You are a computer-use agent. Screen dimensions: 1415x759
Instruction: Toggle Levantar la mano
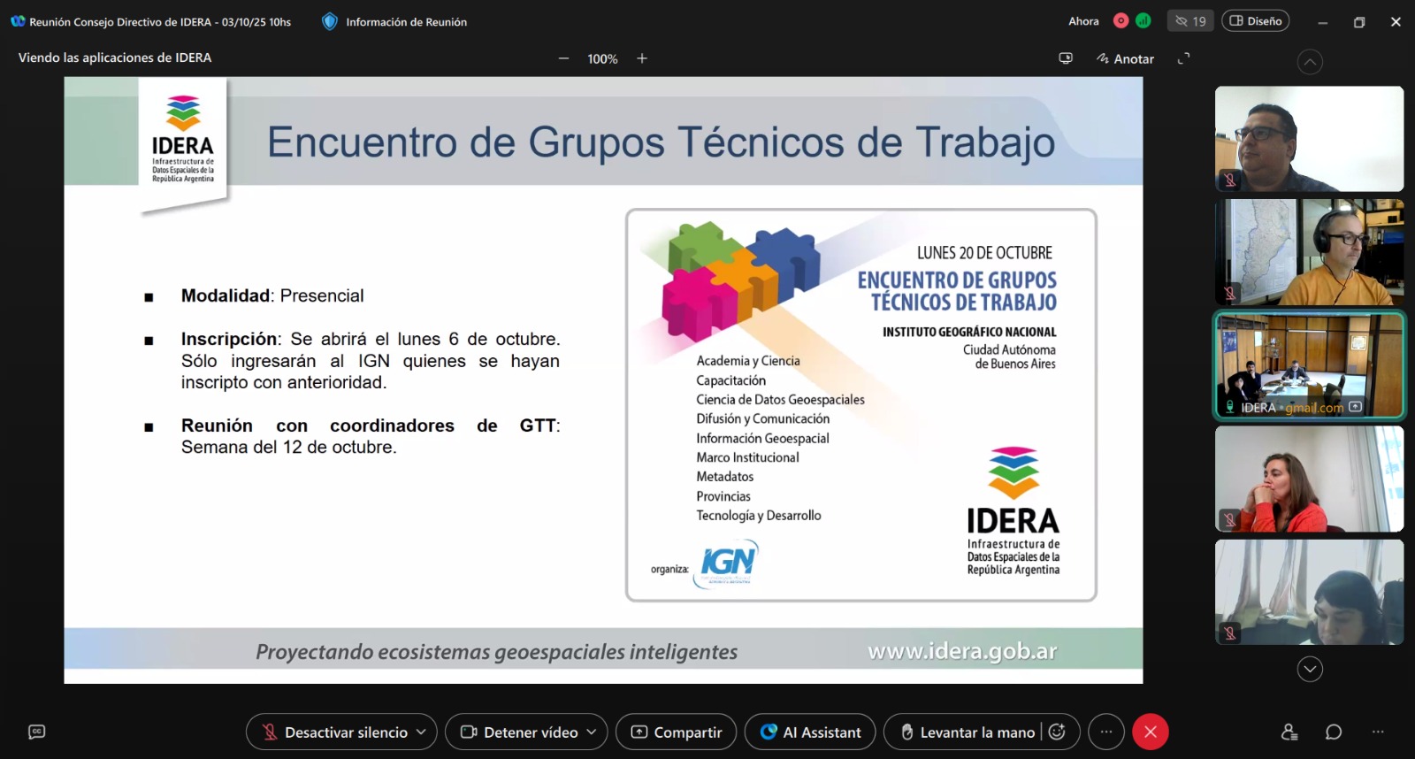click(x=968, y=732)
